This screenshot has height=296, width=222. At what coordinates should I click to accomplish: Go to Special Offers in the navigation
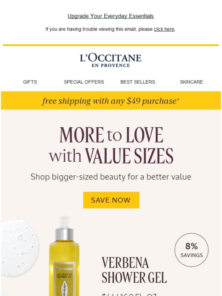coord(84,82)
